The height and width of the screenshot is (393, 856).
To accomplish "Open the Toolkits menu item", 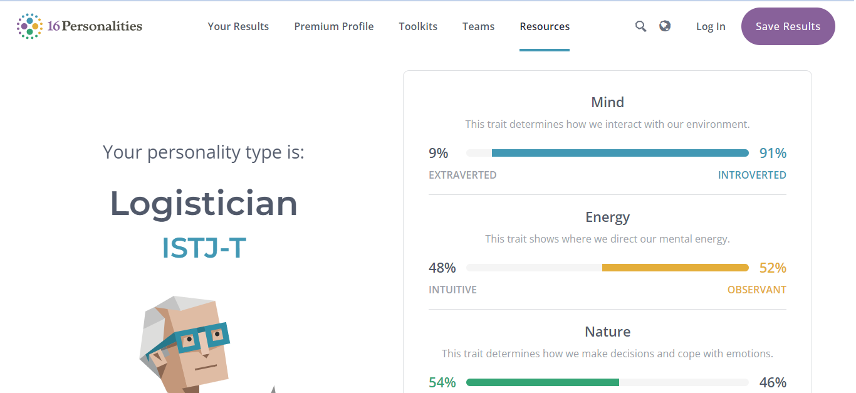I will tap(418, 26).
